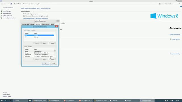Image resolution: width=182 pixels, height=102 pixels.
Task: Click Edit under user variables
Action: click(x=45, y=43)
